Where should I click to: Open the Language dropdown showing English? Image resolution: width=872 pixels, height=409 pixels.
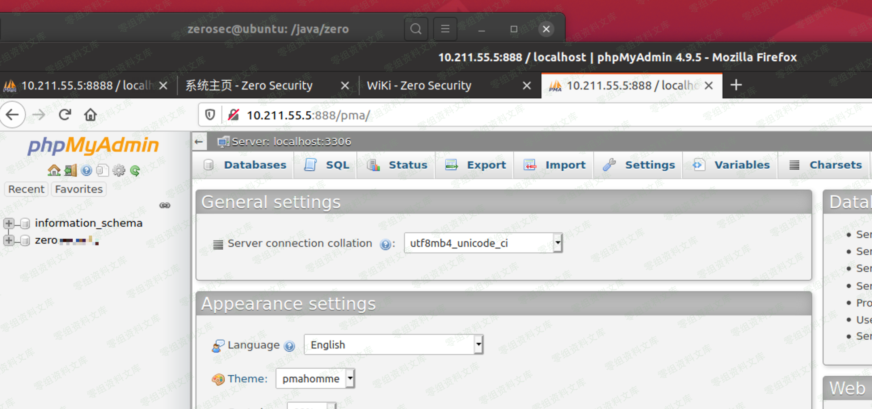pos(393,344)
